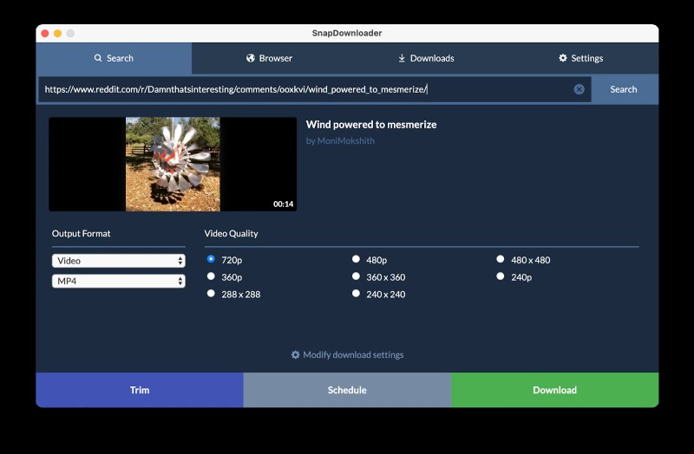This screenshot has width=694, height=454.
Task: Click the Search button next to URL field
Action: pos(624,89)
